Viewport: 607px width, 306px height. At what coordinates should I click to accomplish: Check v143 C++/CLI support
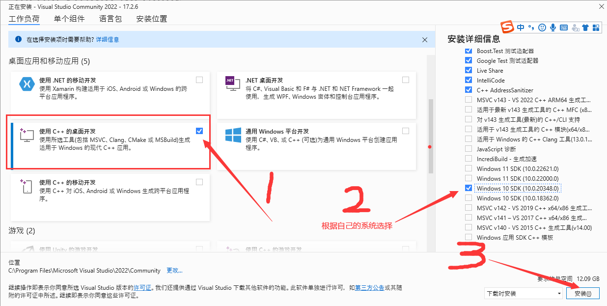[468, 120]
